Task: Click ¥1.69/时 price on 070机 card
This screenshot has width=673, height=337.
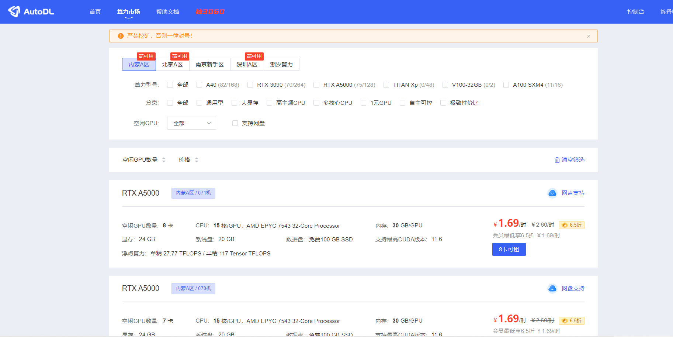Action: click(510, 319)
